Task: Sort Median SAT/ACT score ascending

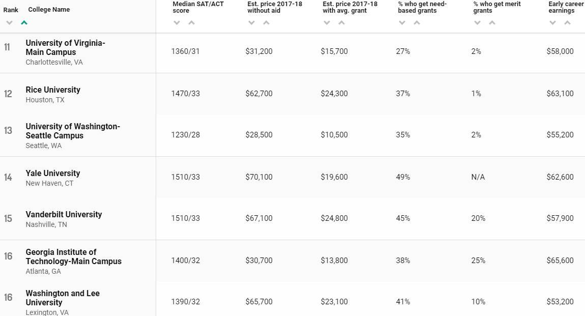Action: pos(191,23)
